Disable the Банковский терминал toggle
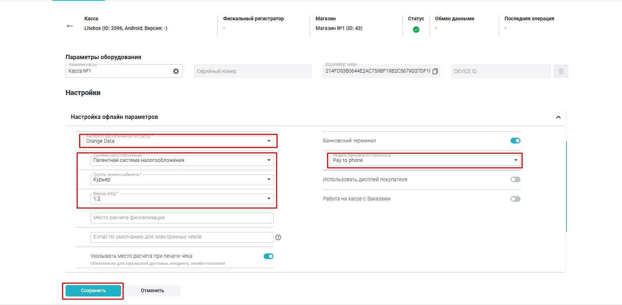 click(515, 141)
